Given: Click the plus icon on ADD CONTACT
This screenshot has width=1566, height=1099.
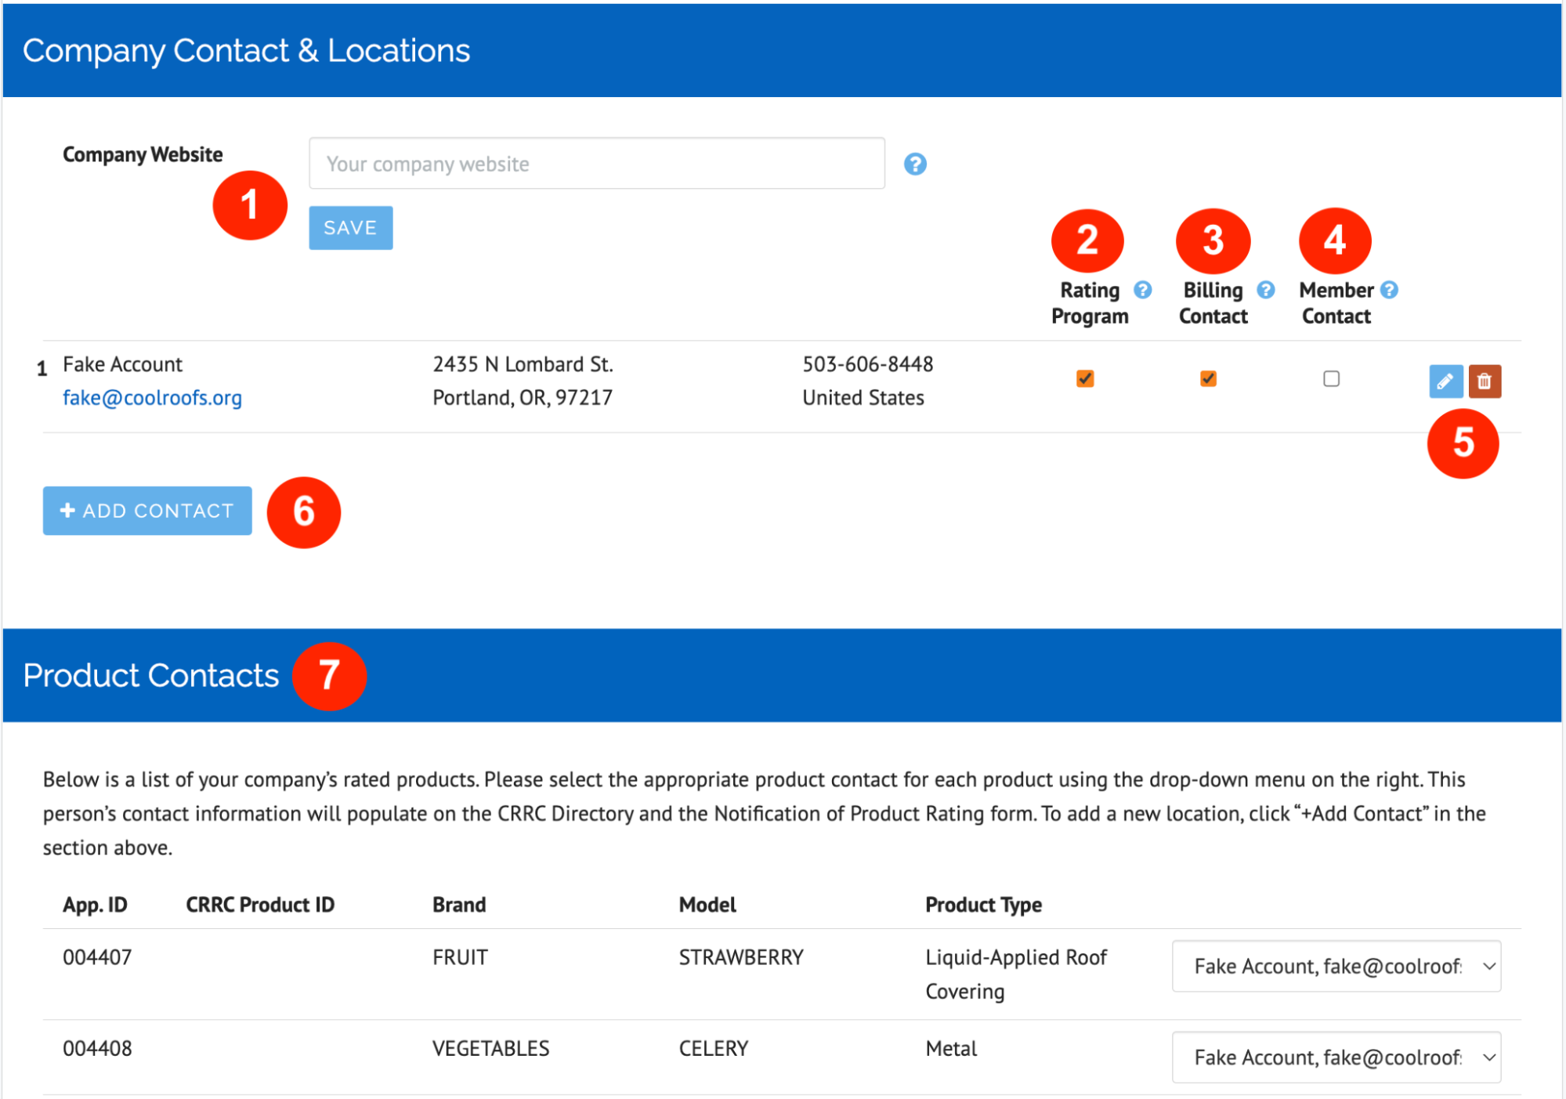Looking at the screenshot, I should [x=67, y=510].
